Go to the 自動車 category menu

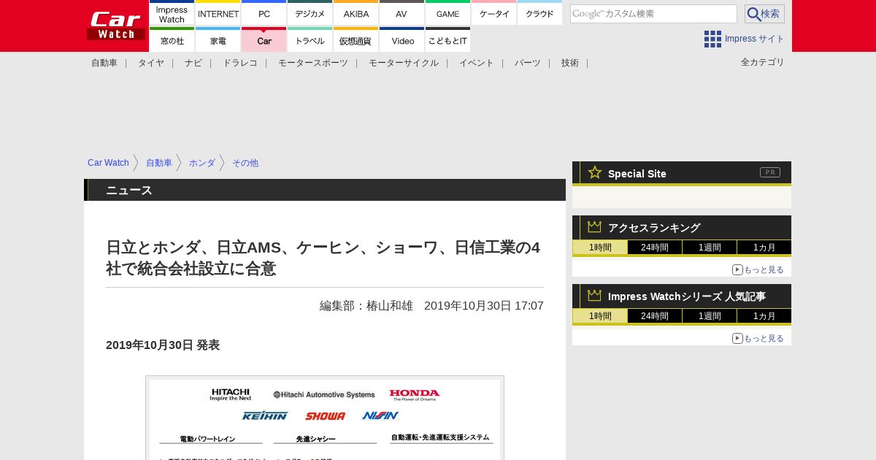click(x=104, y=63)
